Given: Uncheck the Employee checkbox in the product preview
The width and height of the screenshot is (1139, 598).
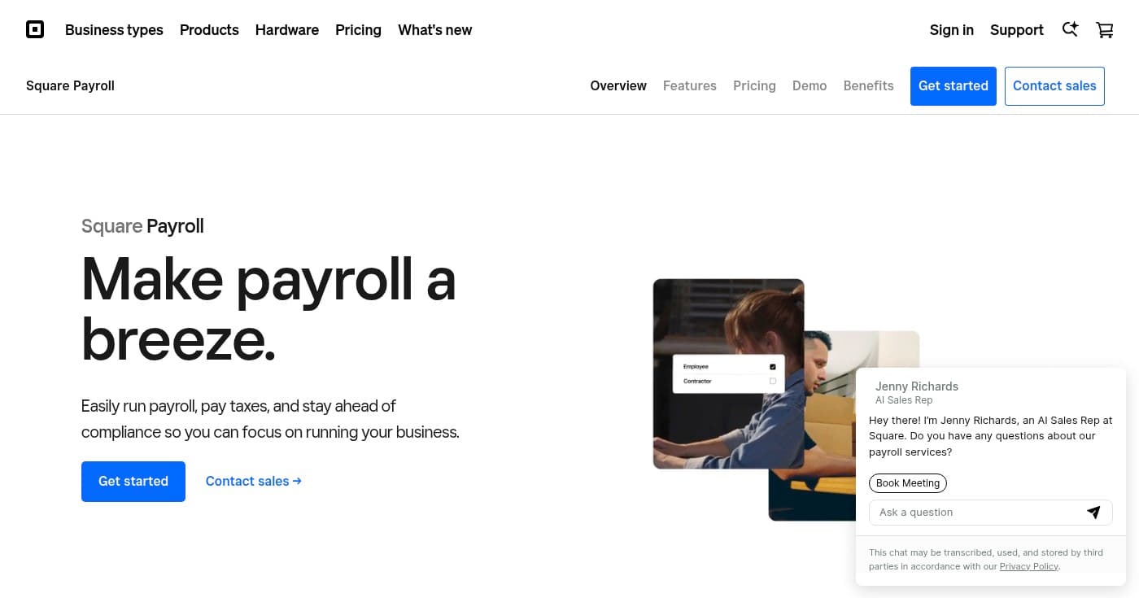Looking at the screenshot, I should coord(772,366).
